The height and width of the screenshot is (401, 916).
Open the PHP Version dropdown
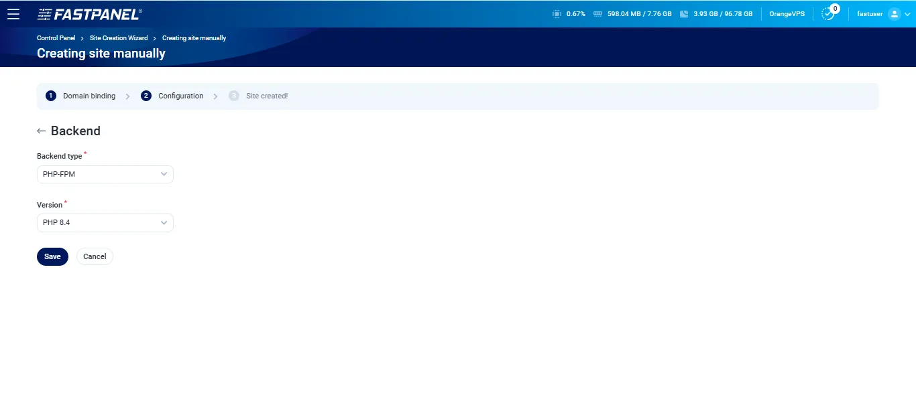click(x=105, y=222)
